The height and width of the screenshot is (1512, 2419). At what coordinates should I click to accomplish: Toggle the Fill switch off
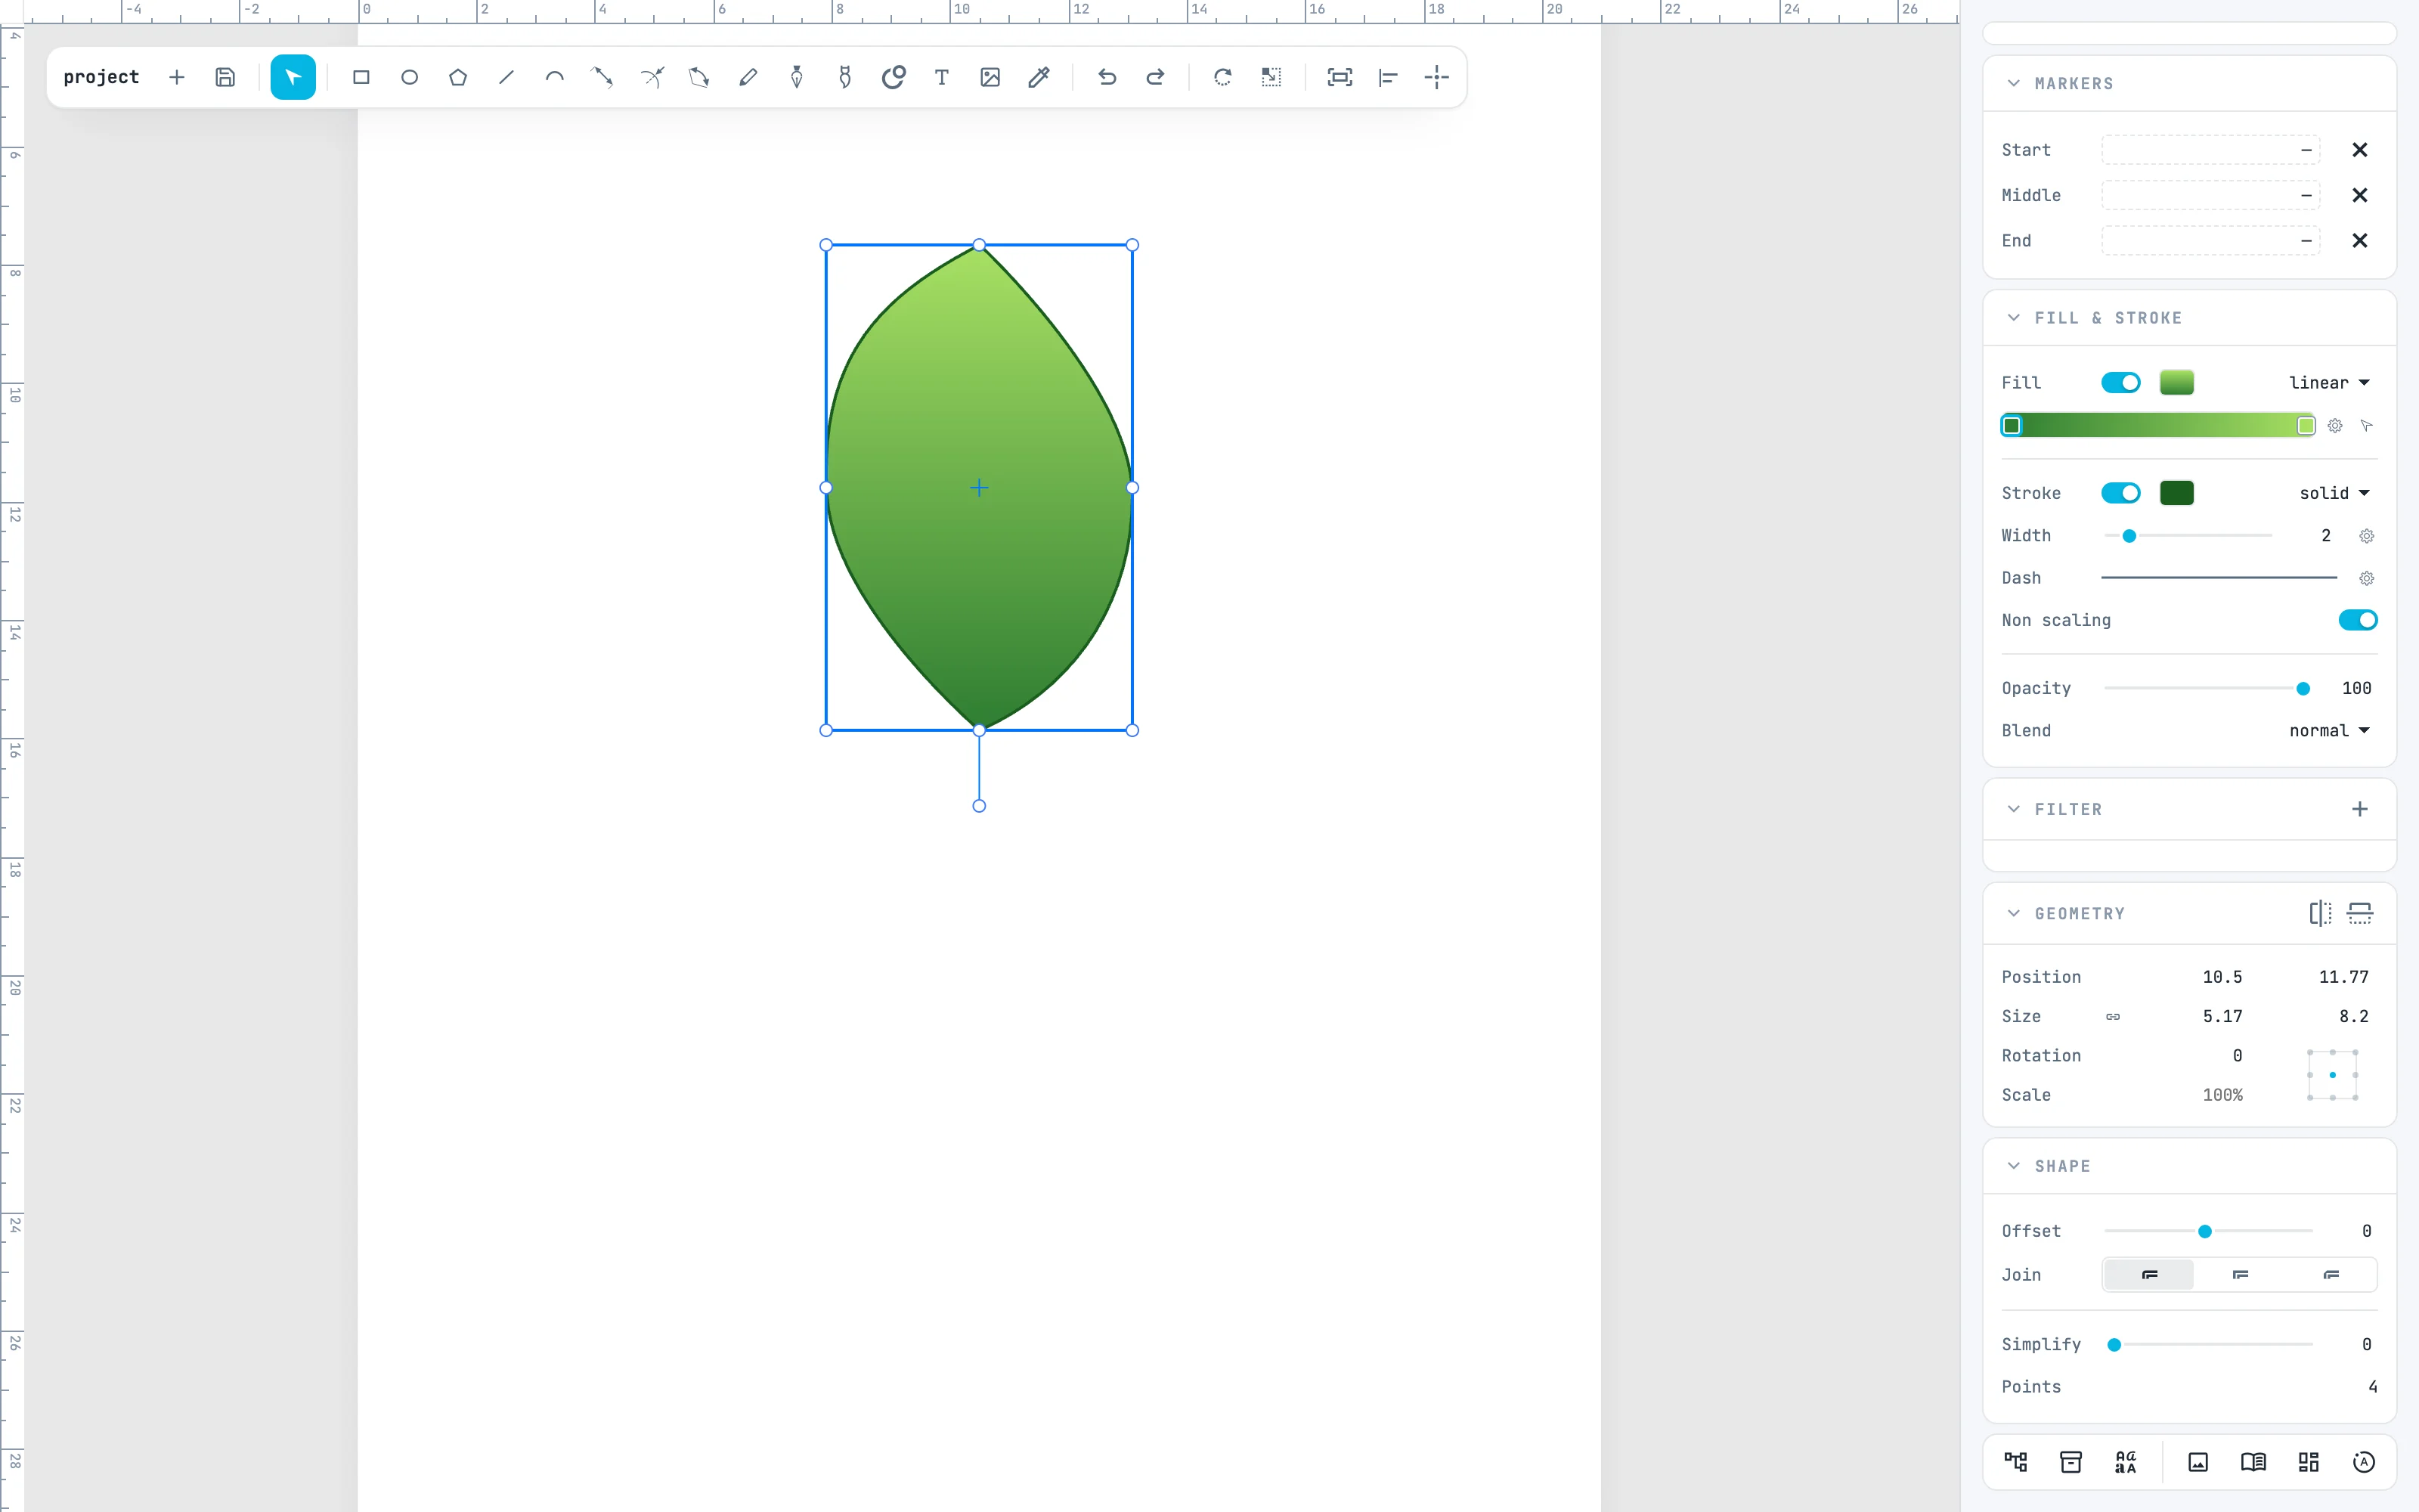point(2120,383)
